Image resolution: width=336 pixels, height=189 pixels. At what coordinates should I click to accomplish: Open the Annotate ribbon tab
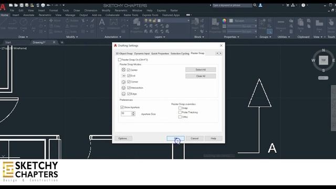[x=29, y=15]
